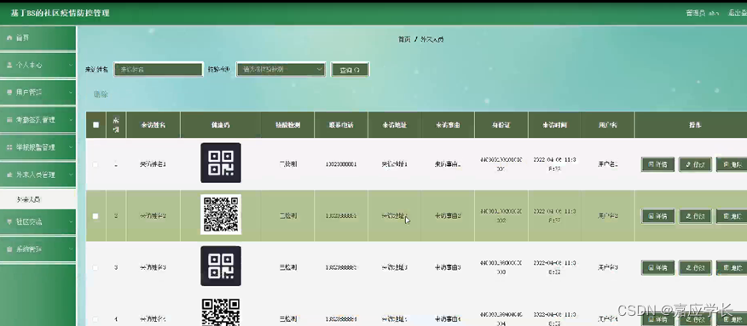The image size is (747, 326).
Task: Click phone number cell in row 来访姓名1
Action: [341, 164]
